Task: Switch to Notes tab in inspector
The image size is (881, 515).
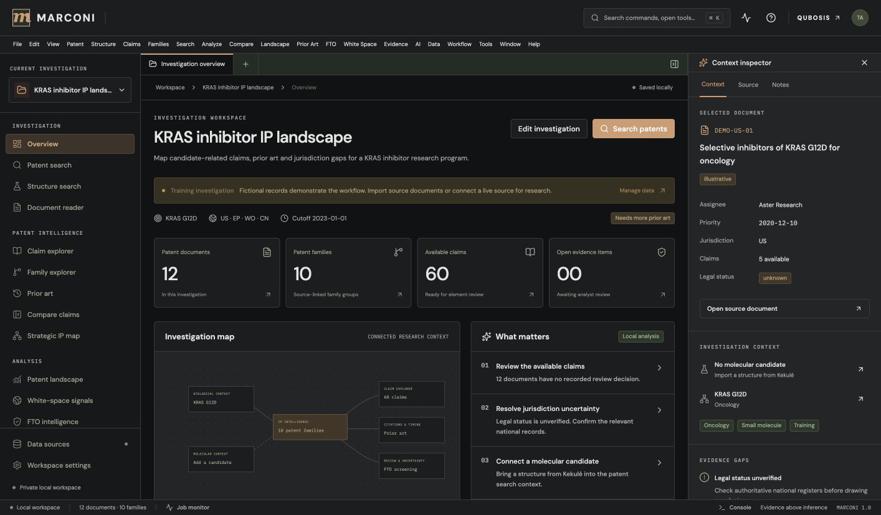Action: (x=780, y=85)
